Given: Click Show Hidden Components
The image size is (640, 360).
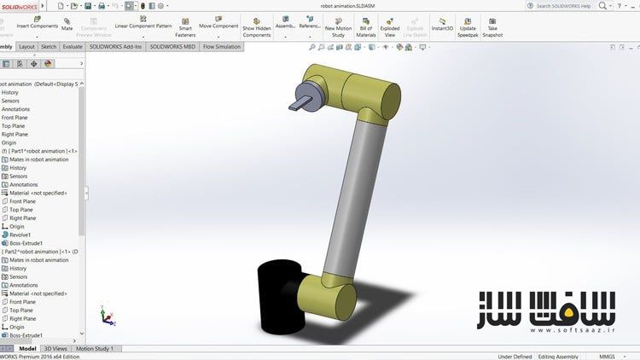Looking at the screenshot, I should tap(257, 28).
